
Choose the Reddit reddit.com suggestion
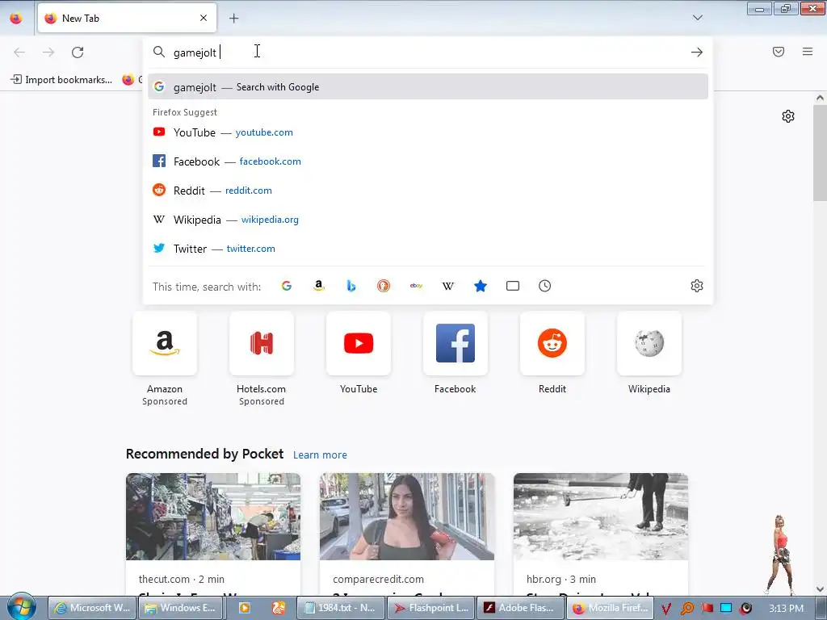pyautogui.click(x=428, y=191)
